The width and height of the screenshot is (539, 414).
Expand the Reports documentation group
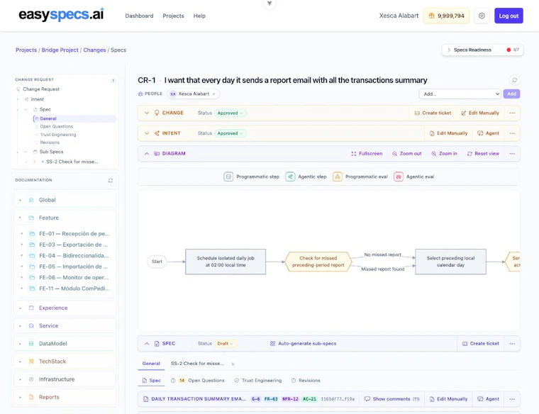tap(65, 397)
